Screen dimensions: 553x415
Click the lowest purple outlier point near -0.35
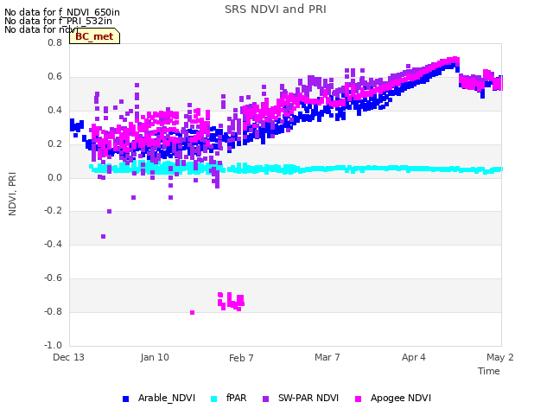(x=103, y=236)
